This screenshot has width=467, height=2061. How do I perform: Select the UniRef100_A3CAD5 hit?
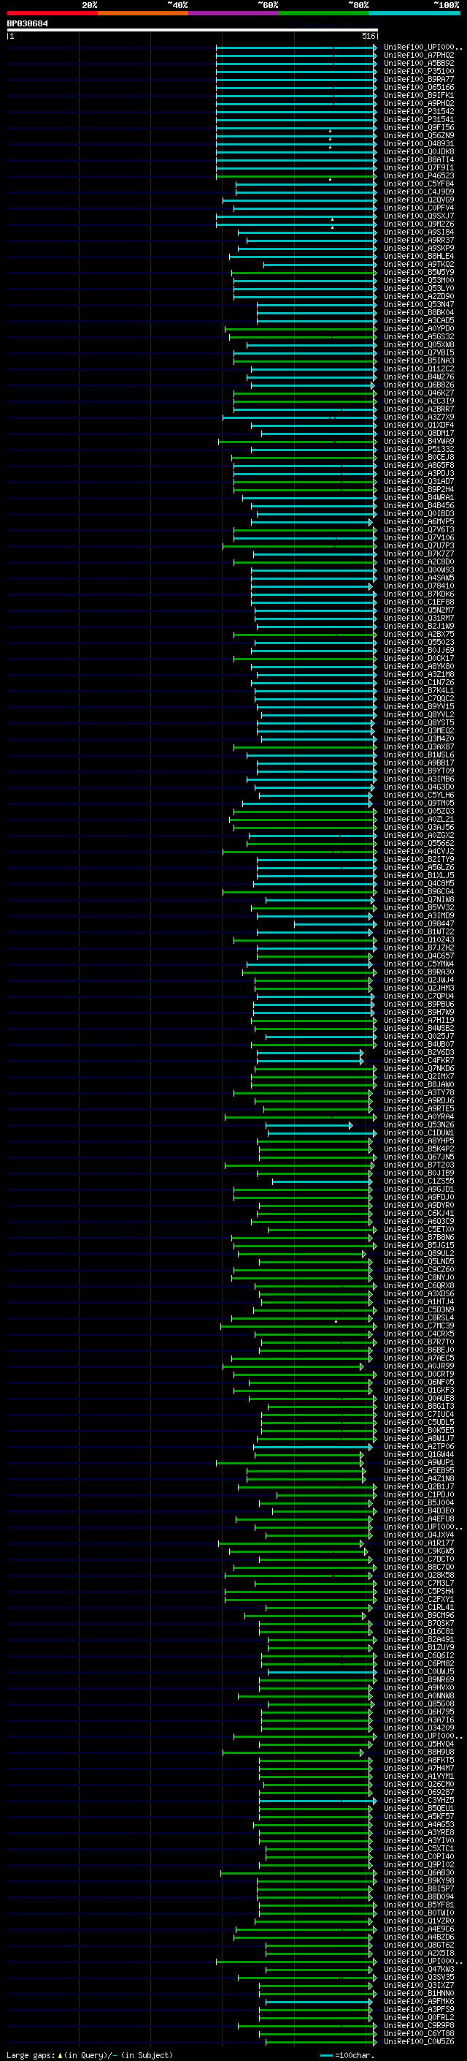click(419, 321)
